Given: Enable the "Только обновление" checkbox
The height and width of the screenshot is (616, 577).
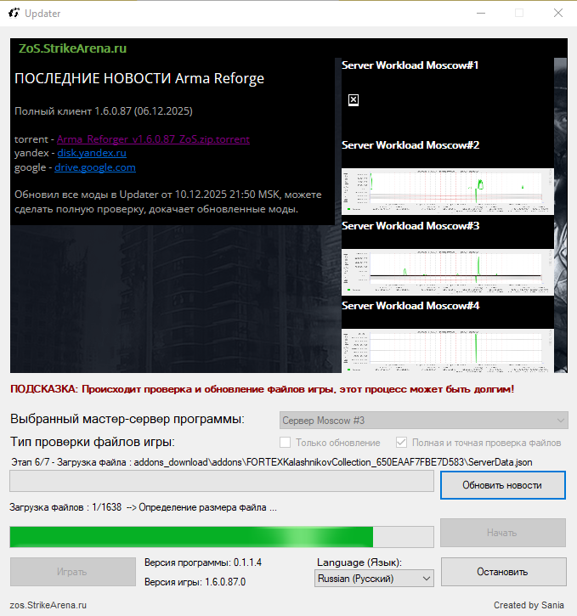Looking at the screenshot, I should [x=286, y=443].
